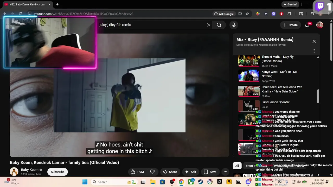Image resolution: width=333 pixels, height=187 pixels.
Task: Clear the YouTube search box text
Action: 209,25
